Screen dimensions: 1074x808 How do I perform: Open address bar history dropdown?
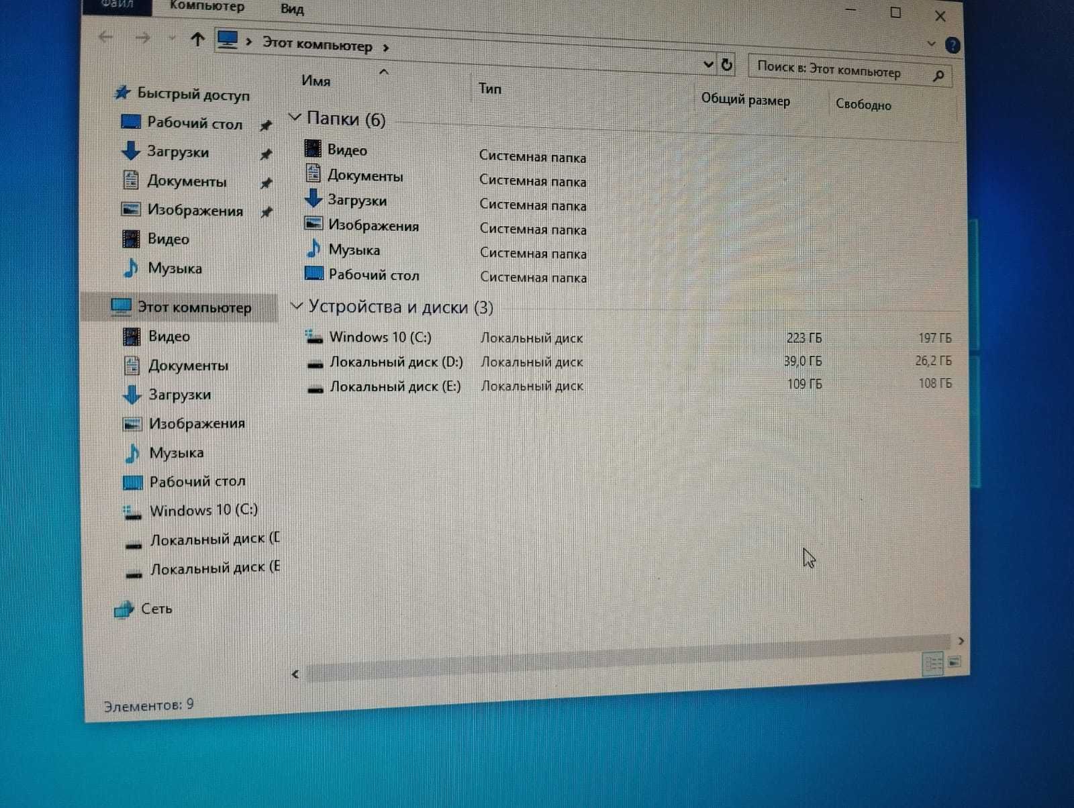click(x=708, y=64)
